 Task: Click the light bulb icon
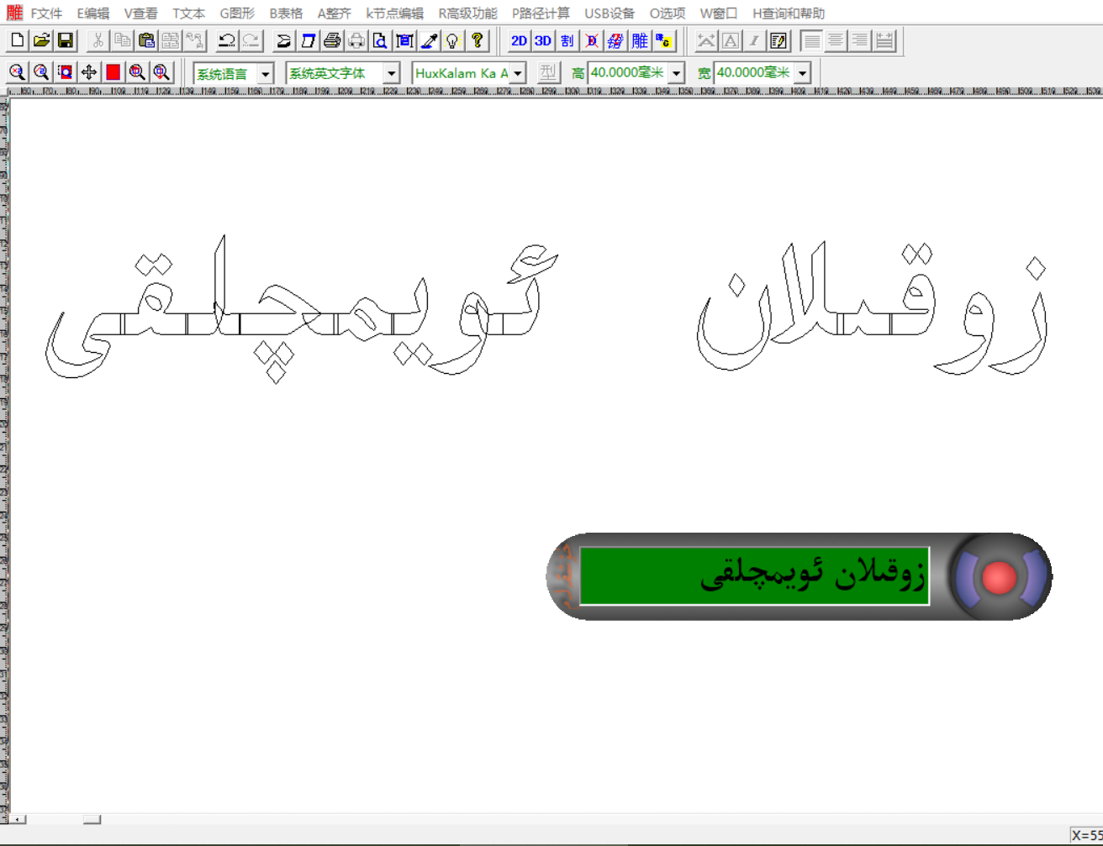[x=453, y=40]
